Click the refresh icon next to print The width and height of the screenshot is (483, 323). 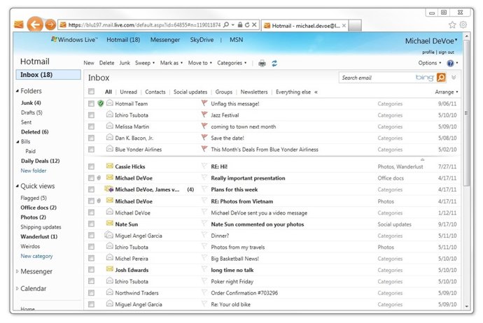tap(274, 63)
